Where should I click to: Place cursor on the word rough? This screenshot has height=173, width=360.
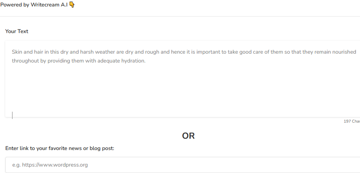pos(152,52)
